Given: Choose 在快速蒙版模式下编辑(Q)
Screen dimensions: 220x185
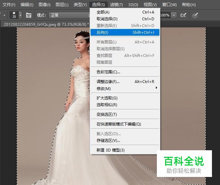Looking at the screenshot, I should coord(125,124).
